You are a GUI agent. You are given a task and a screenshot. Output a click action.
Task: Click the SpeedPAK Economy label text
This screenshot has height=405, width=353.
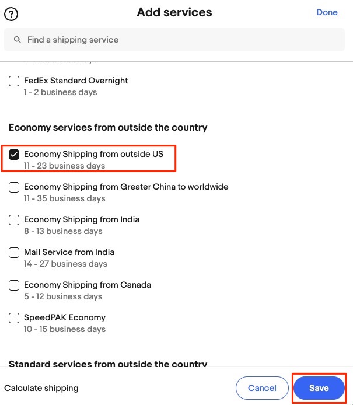[x=65, y=317]
